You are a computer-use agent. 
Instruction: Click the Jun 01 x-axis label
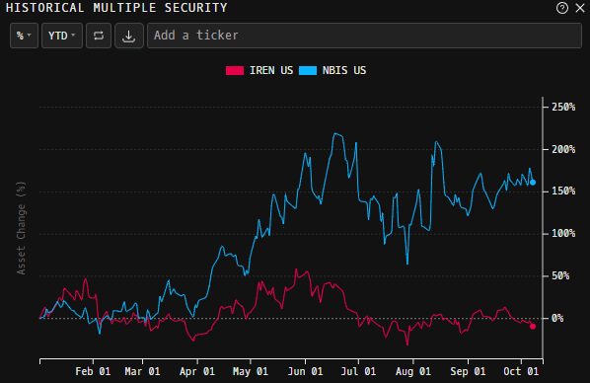(305, 372)
